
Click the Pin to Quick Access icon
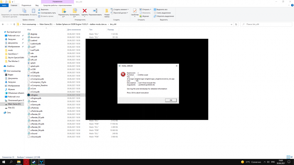point(10,11)
